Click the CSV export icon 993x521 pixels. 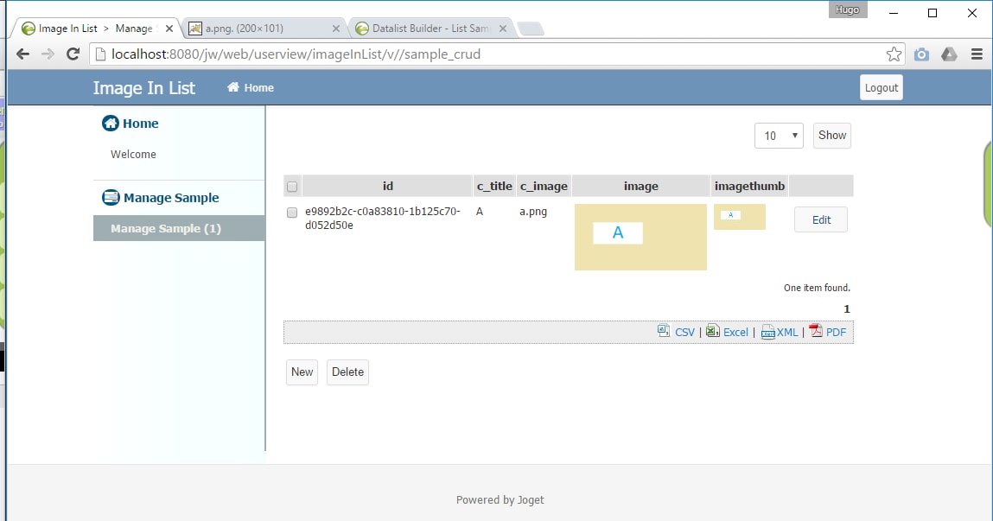pyautogui.click(x=663, y=331)
